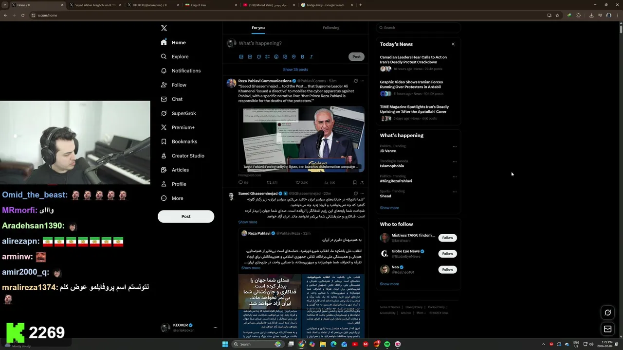Repost the Reza Pahlavi Communications post

[272, 183]
